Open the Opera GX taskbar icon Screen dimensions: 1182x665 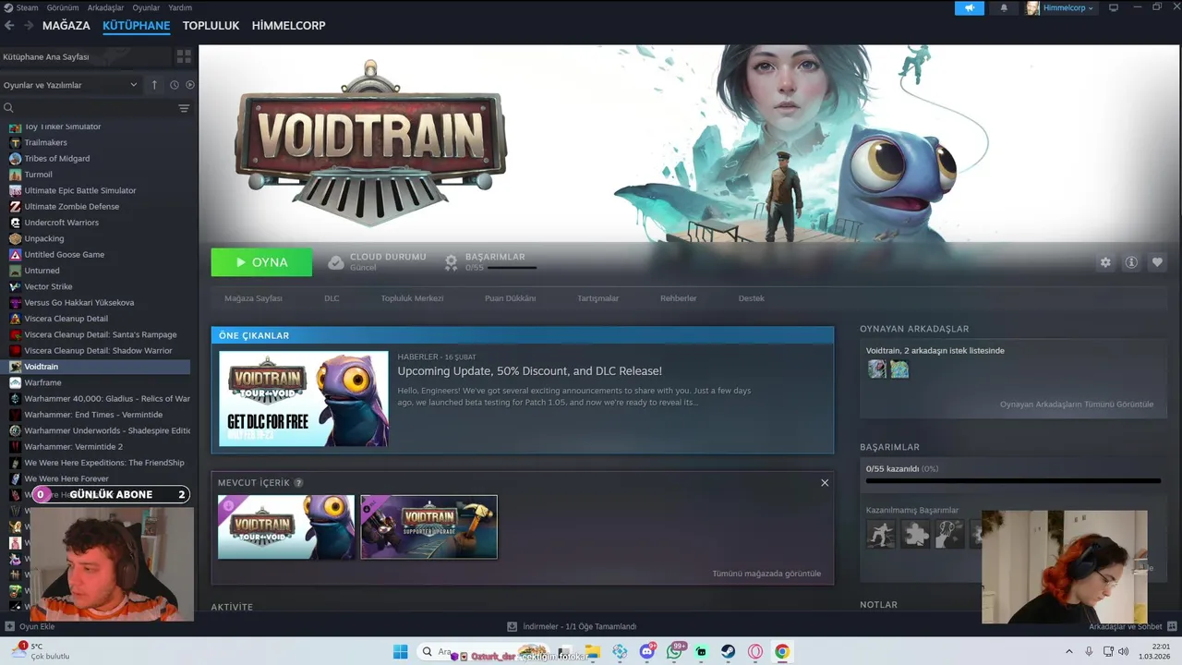(755, 652)
